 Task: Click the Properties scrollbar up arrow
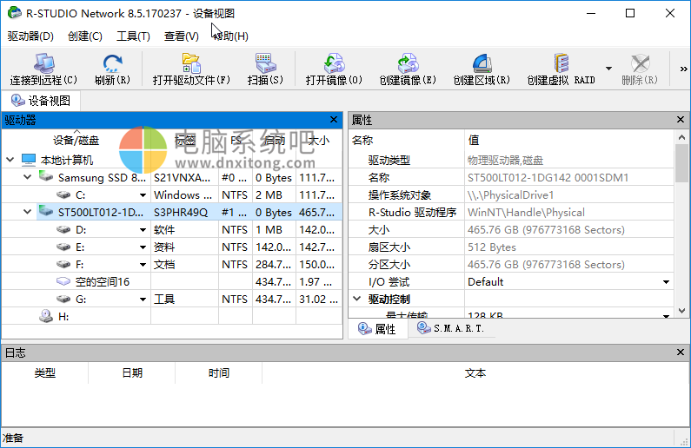click(681, 137)
